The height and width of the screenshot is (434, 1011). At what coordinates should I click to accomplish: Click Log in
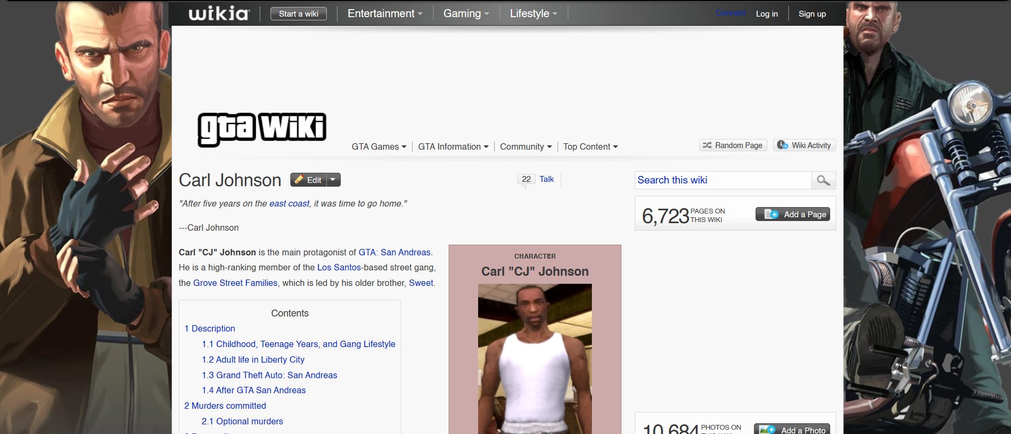click(x=767, y=14)
